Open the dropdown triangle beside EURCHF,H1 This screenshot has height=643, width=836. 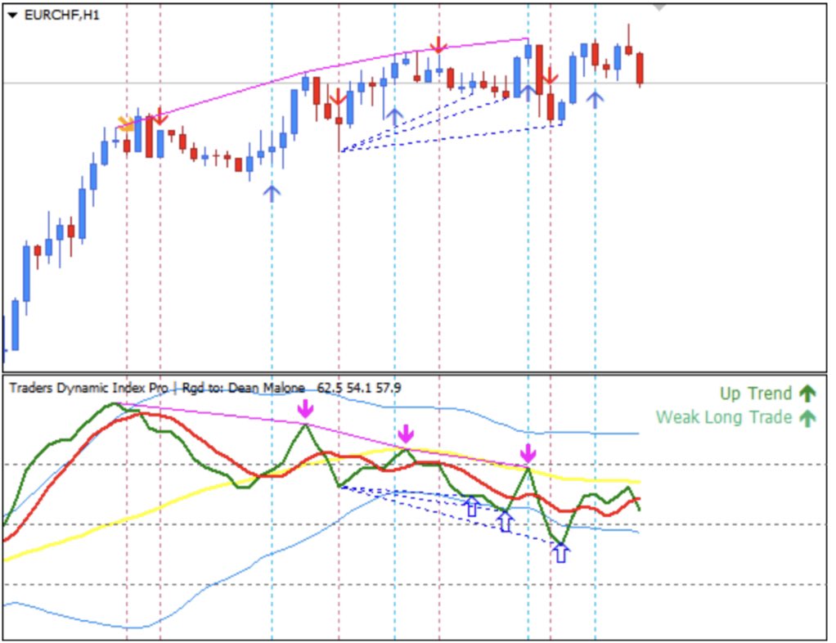pyautogui.click(x=12, y=15)
